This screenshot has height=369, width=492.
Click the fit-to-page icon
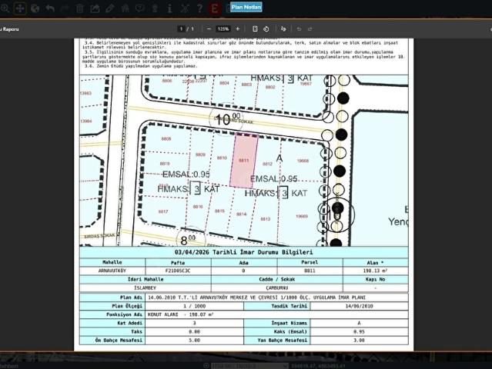[255, 28]
